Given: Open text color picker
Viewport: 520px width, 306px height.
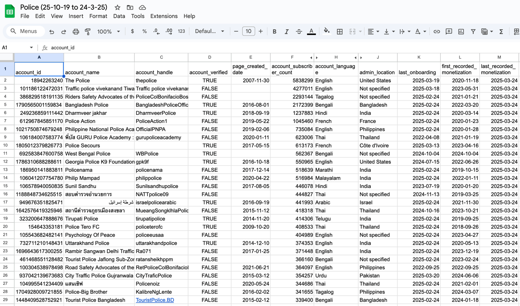Looking at the screenshot, I should [312, 31].
